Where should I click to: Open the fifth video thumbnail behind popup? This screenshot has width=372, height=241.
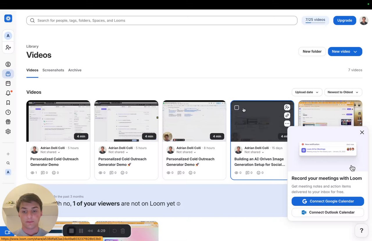[x=330, y=113]
